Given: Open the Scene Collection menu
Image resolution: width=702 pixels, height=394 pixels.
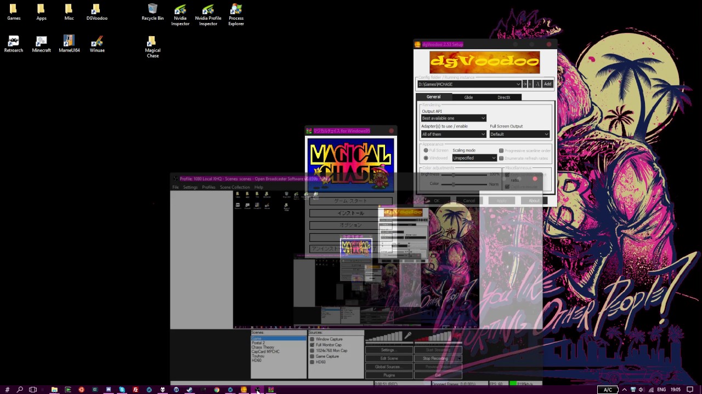Looking at the screenshot, I should pyautogui.click(x=235, y=187).
